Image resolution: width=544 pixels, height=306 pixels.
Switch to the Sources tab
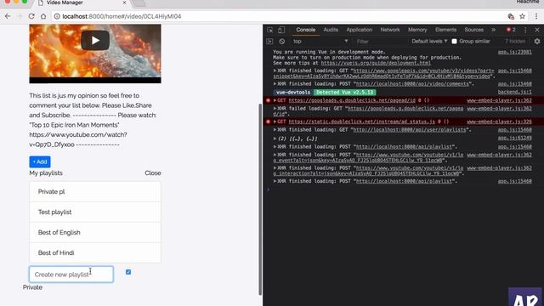tap(474, 30)
